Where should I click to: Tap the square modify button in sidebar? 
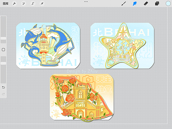(3, 50)
